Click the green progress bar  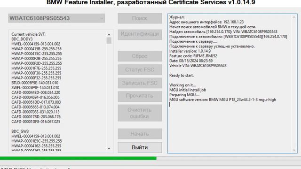(78, 158)
